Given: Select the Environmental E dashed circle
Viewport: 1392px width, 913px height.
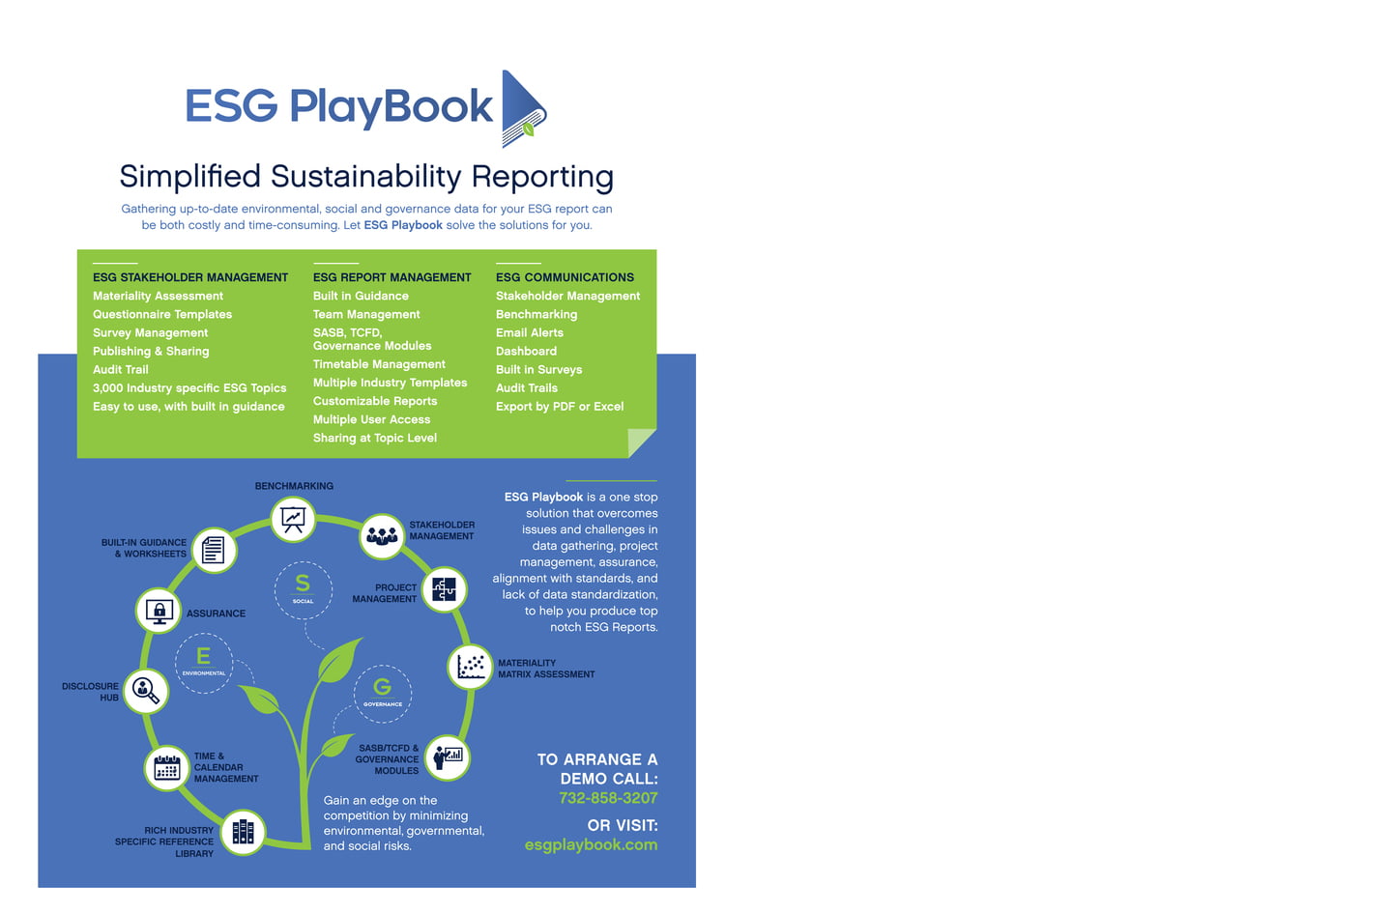Looking at the screenshot, I should pyautogui.click(x=204, y=663).
